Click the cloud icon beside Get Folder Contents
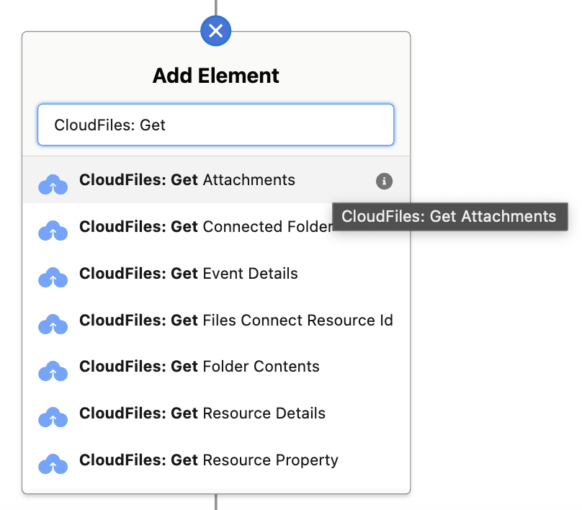 (x=53, y=371)
